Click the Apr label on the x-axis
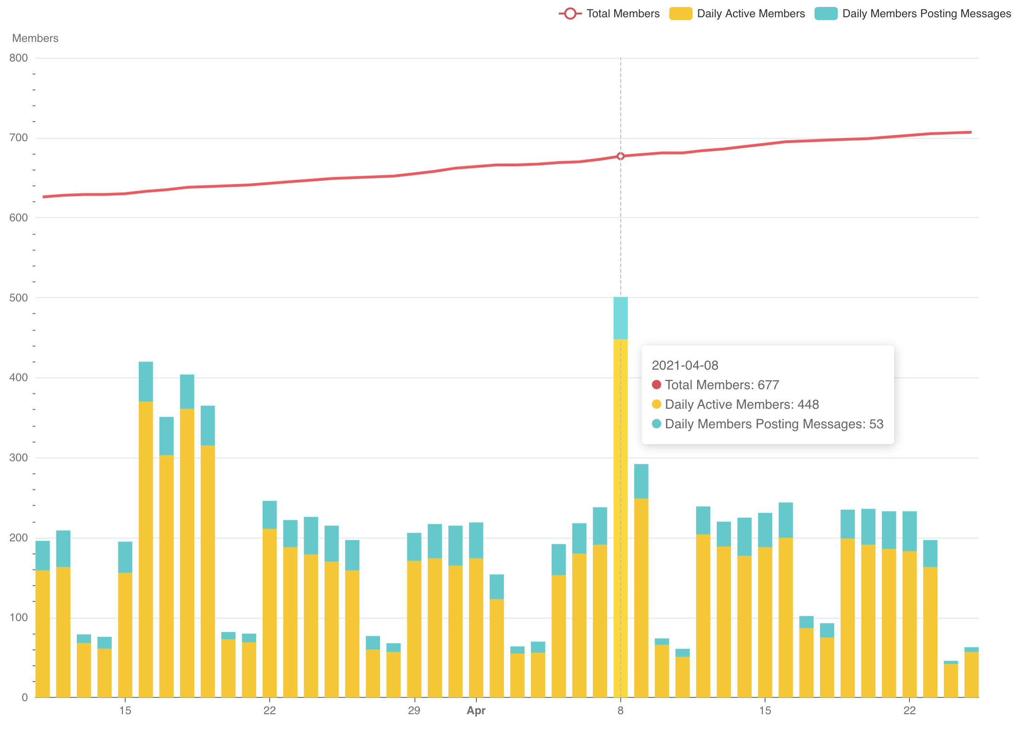The height and width of the screenshot is (730, 1017). 476,711
